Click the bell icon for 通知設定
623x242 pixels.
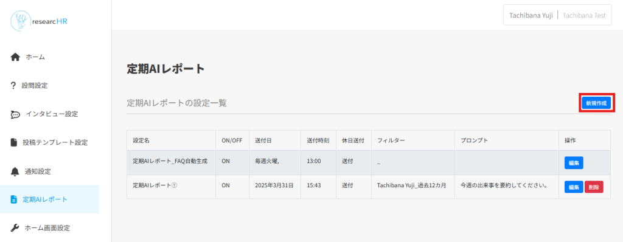tap(15, 171)
